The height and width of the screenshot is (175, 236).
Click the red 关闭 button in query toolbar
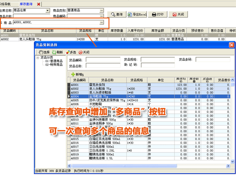click(178, 14)
